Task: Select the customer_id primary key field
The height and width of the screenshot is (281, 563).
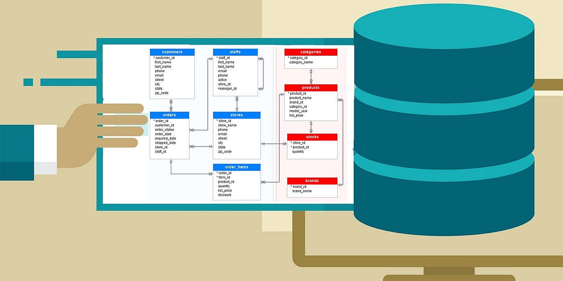Action: [166, 57]
